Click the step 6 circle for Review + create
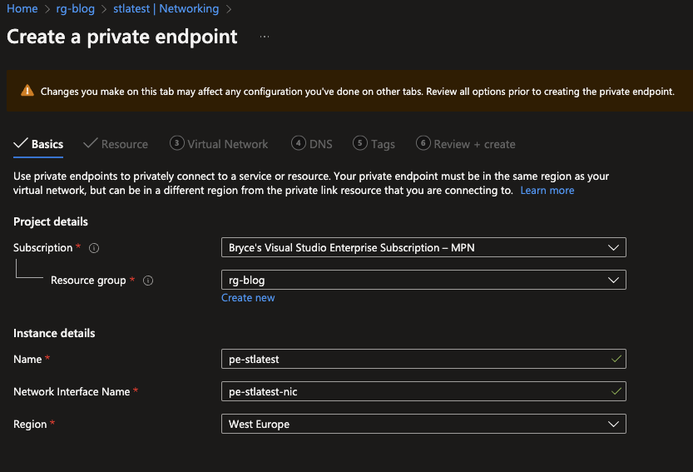The width and height of the screenshot is (693, 472). [423, 143]
